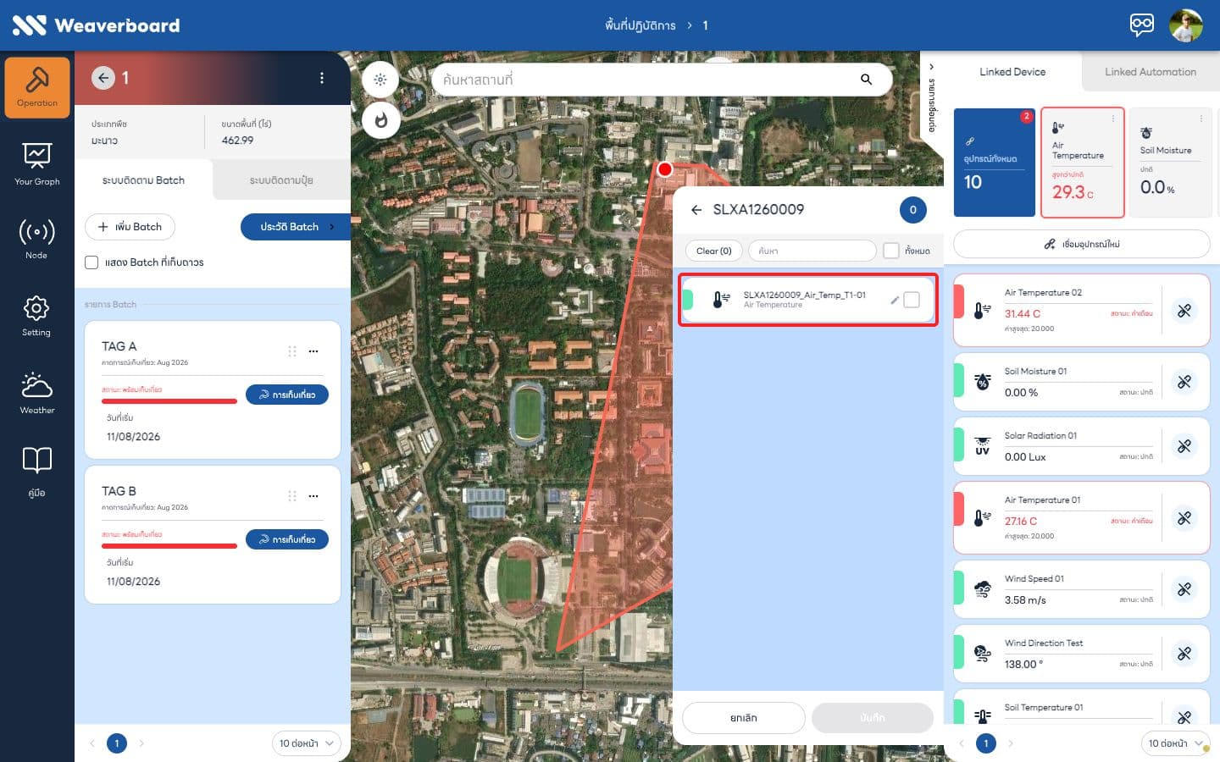
Task: Click the add Batch button
Action: coord(130,227)
